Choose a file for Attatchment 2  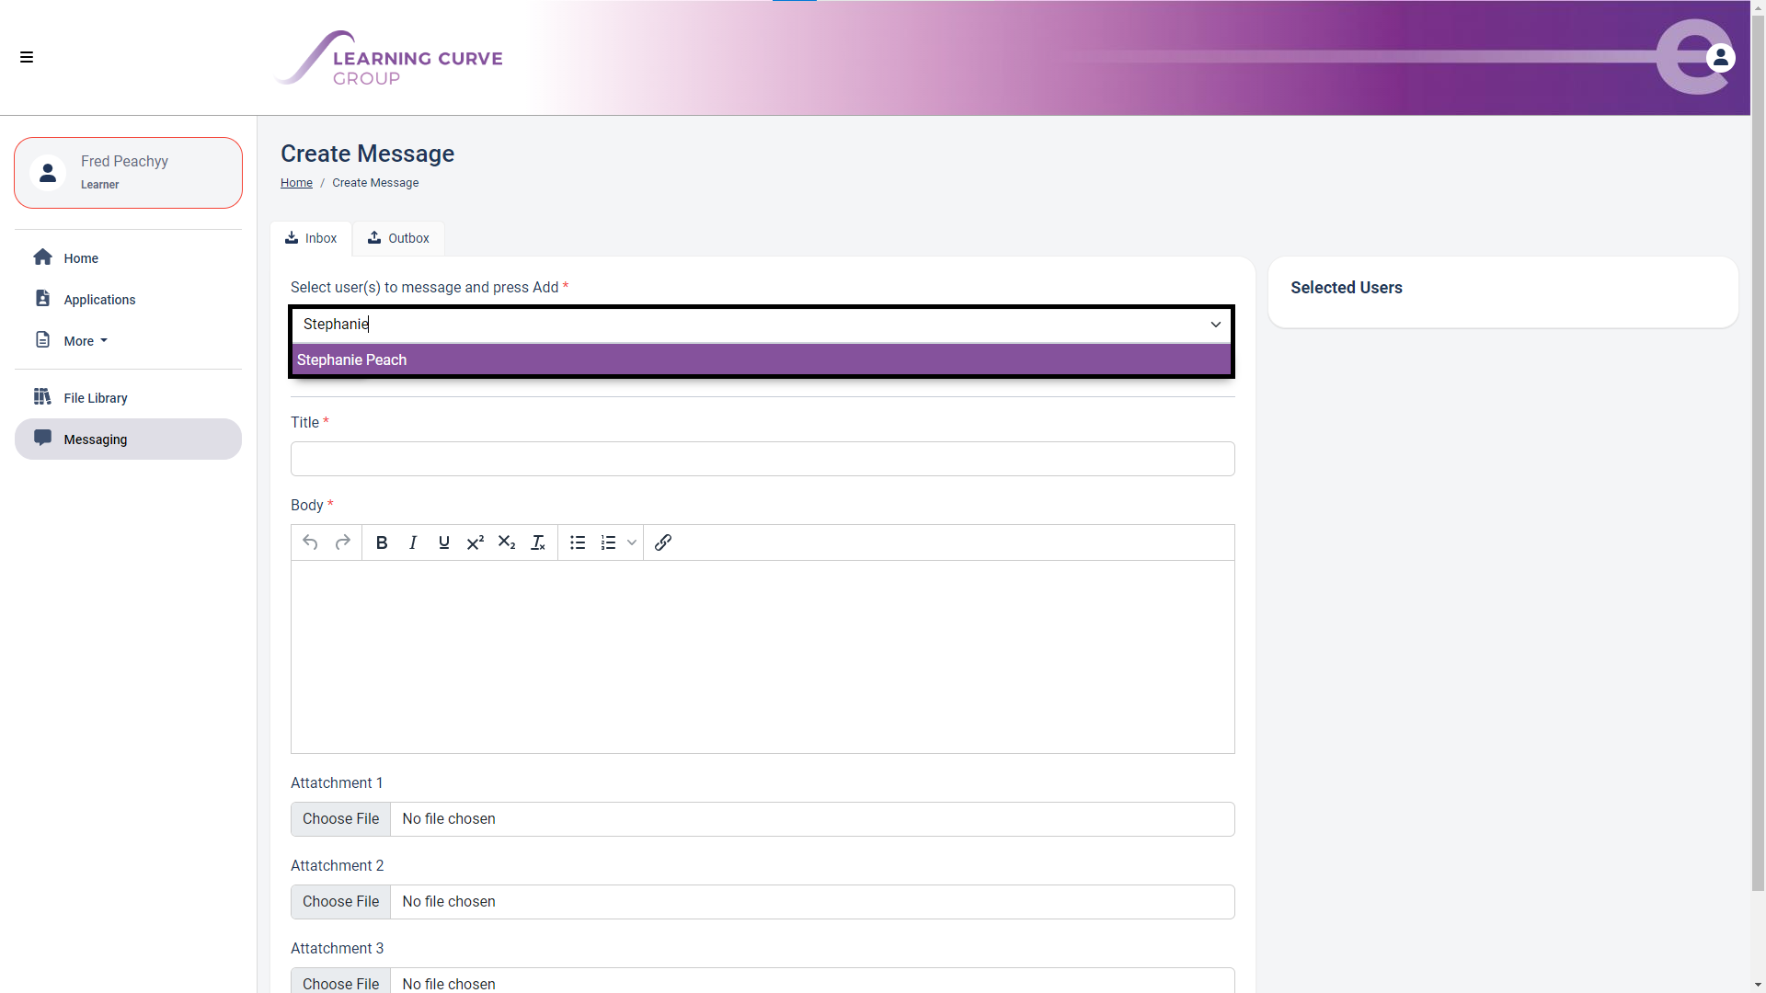point(340,902)
